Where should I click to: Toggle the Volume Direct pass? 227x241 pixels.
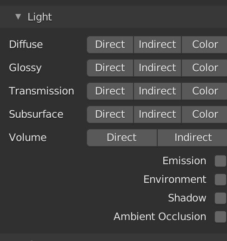(x=122, y=138)
